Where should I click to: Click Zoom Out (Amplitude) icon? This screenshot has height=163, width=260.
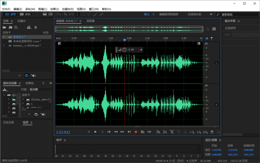(x=165, y=132)
